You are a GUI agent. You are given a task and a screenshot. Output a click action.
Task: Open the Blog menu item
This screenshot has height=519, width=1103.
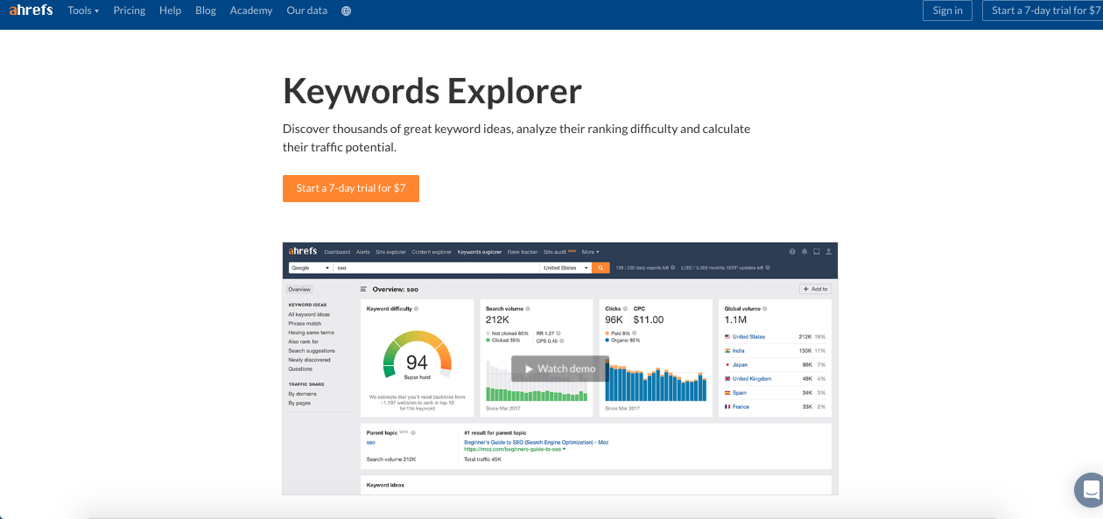pyautogui.click(x=206, y=11)
